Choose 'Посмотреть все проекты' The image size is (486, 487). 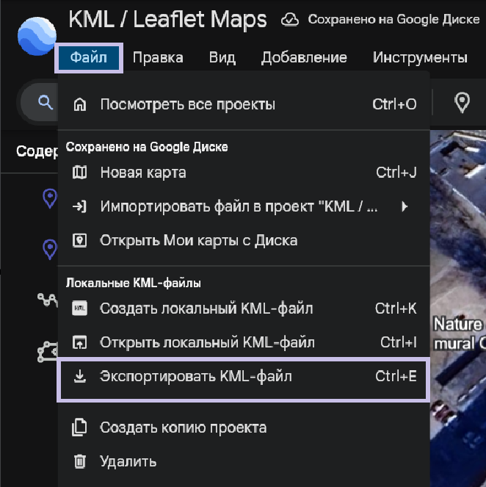[x=187, y=104]
